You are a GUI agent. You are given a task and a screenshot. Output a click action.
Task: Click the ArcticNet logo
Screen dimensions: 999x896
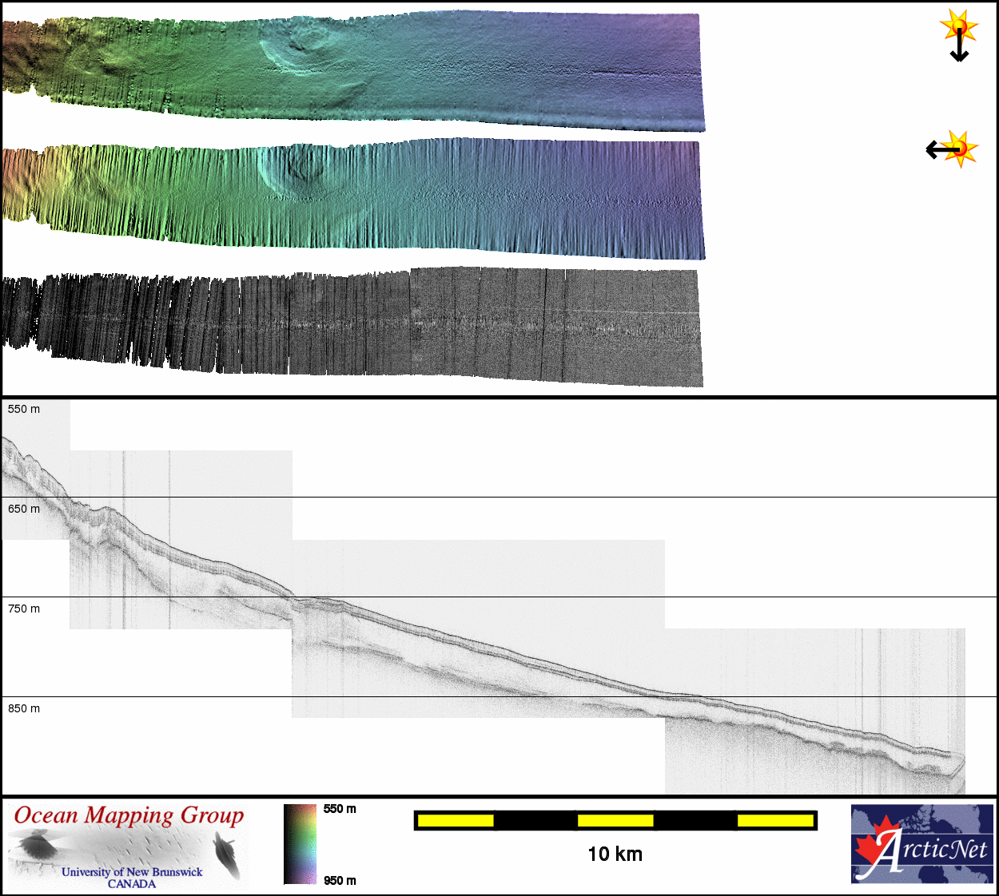point(922,844)
